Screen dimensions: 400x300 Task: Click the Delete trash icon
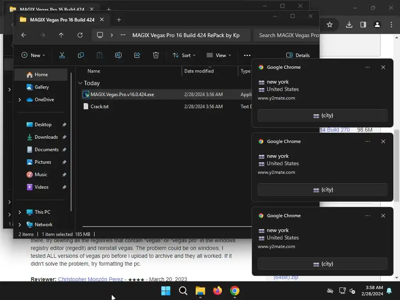tap(156, 55)
